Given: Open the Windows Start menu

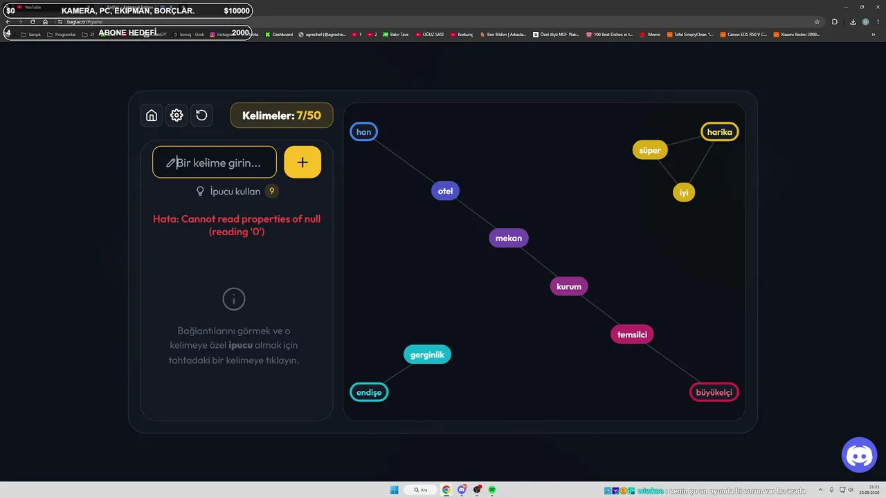Looking at the screenshot, I should pos(395,490).
